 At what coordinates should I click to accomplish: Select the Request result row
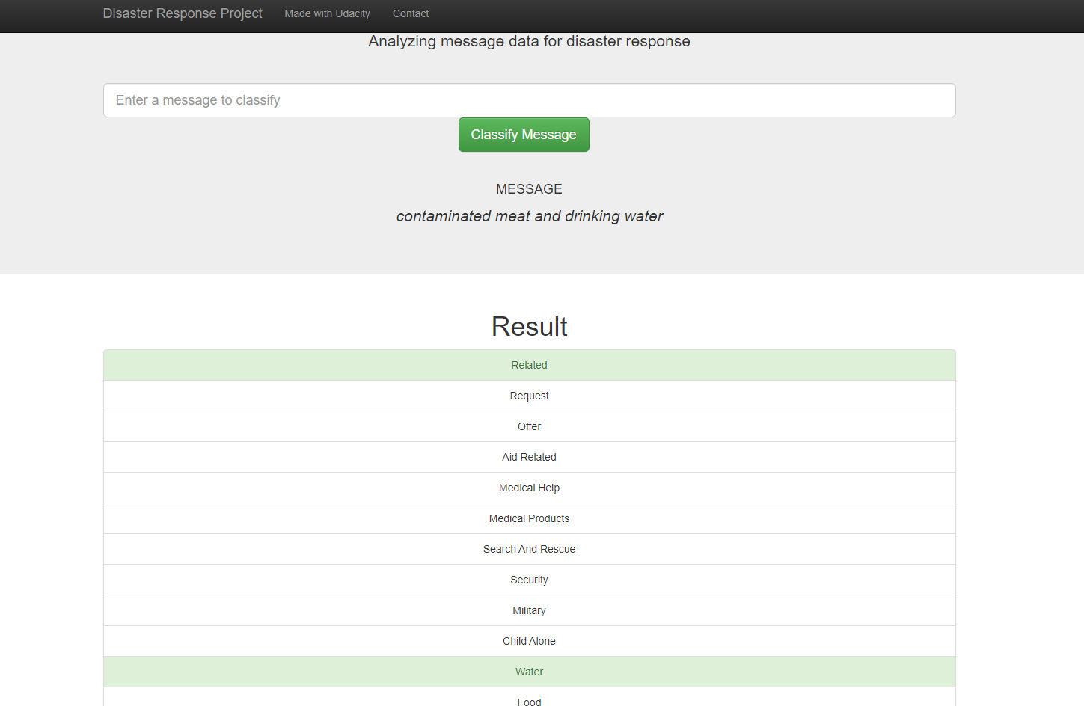(x=529, y=396)
